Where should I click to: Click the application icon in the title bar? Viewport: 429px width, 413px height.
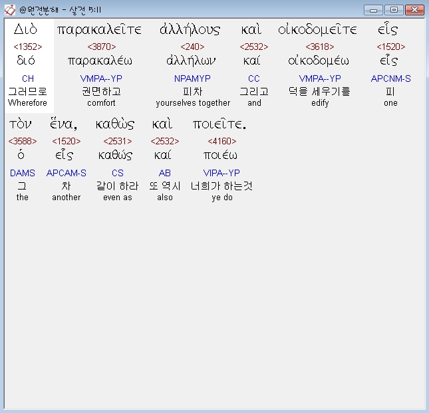pyautogui.click(x=10, y=10)
